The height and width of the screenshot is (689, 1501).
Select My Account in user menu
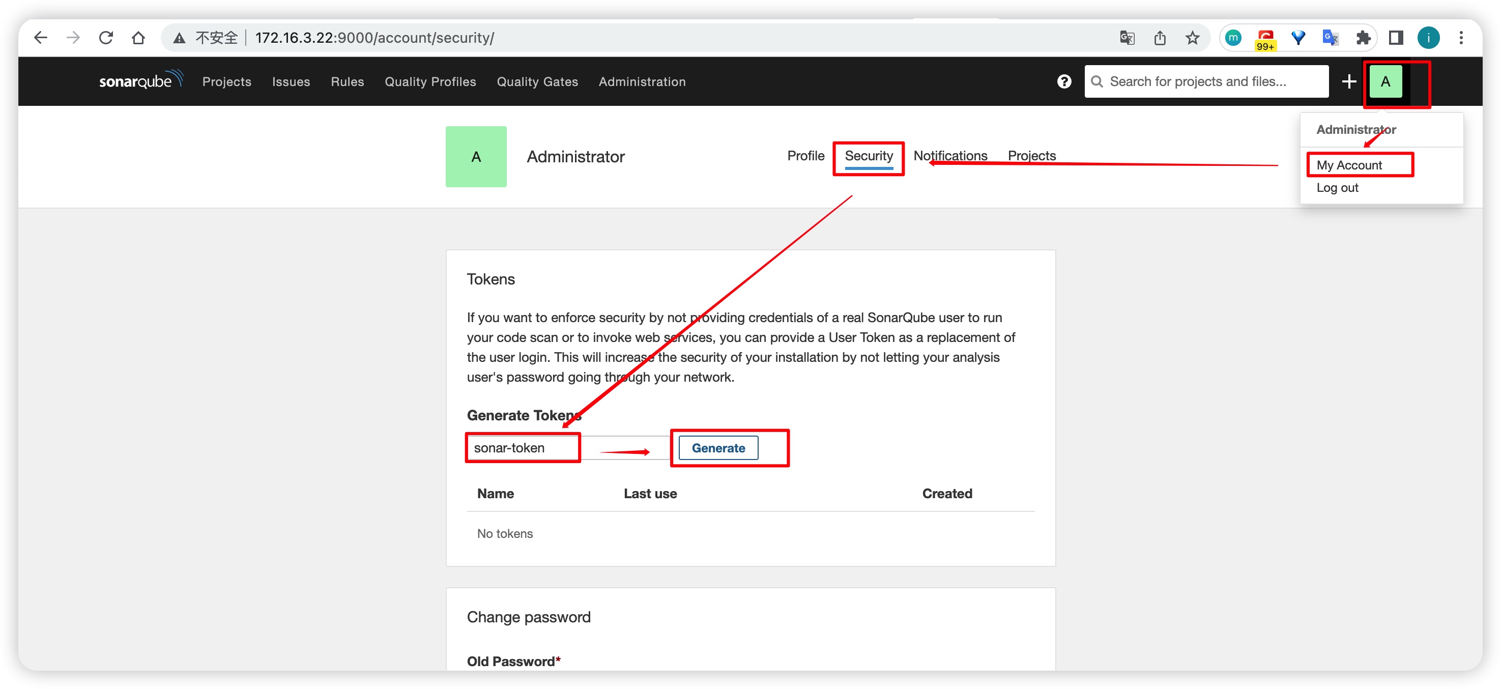tap(1348, 165)
